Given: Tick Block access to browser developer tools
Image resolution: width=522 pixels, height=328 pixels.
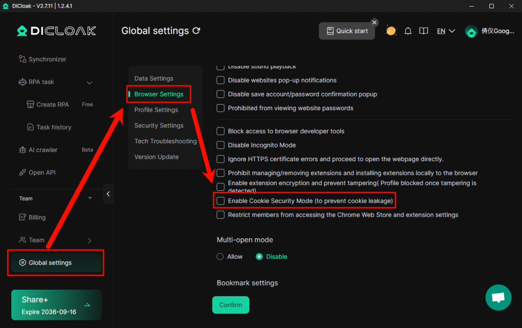Looking at the screenshot, I should coord(221,131).
